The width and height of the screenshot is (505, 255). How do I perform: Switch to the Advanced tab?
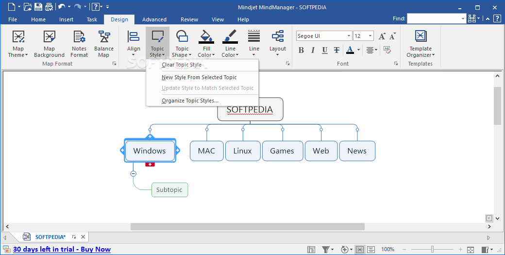click(x=154, y=19)
